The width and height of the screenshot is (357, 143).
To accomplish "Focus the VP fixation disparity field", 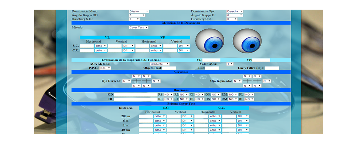I will 261,60.
